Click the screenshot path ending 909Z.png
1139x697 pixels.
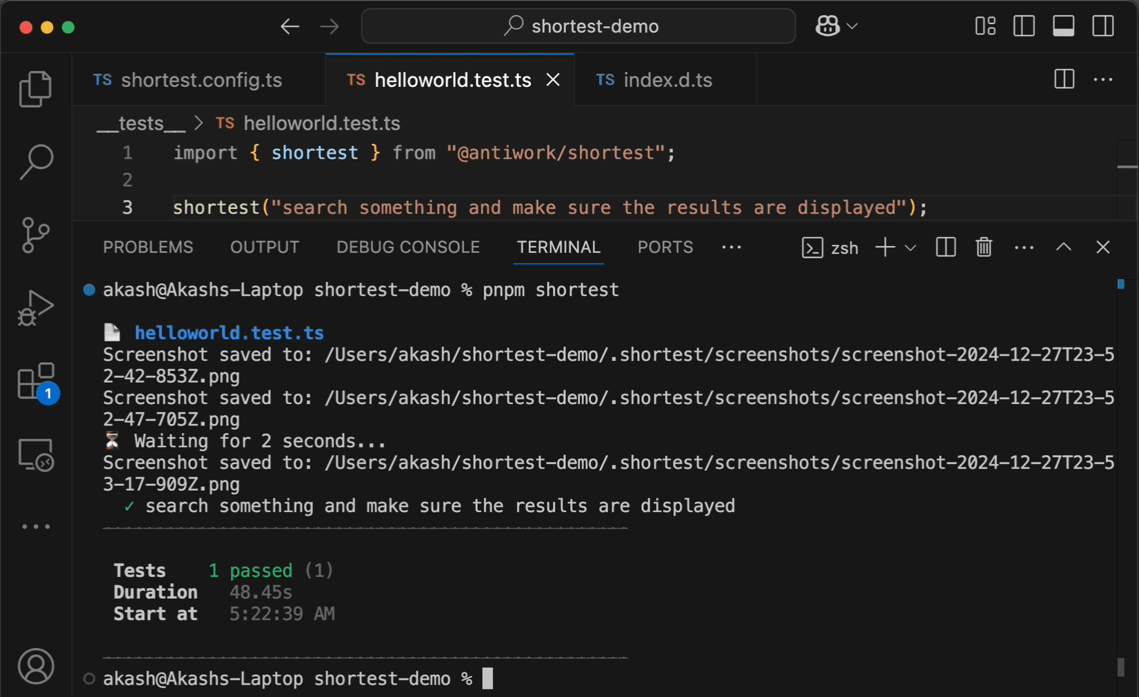pos(609,473)
